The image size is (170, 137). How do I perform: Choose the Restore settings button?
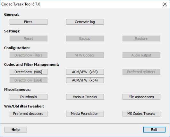click(x=141, y=39)
